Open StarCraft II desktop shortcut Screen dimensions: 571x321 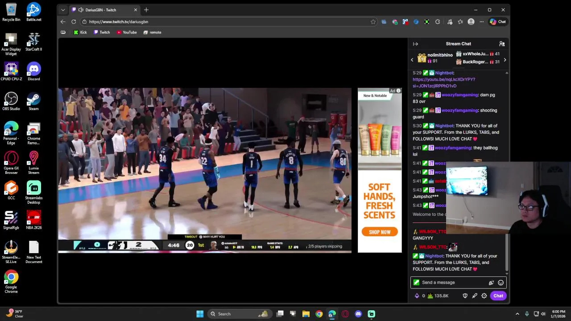(x=34, y=42)
